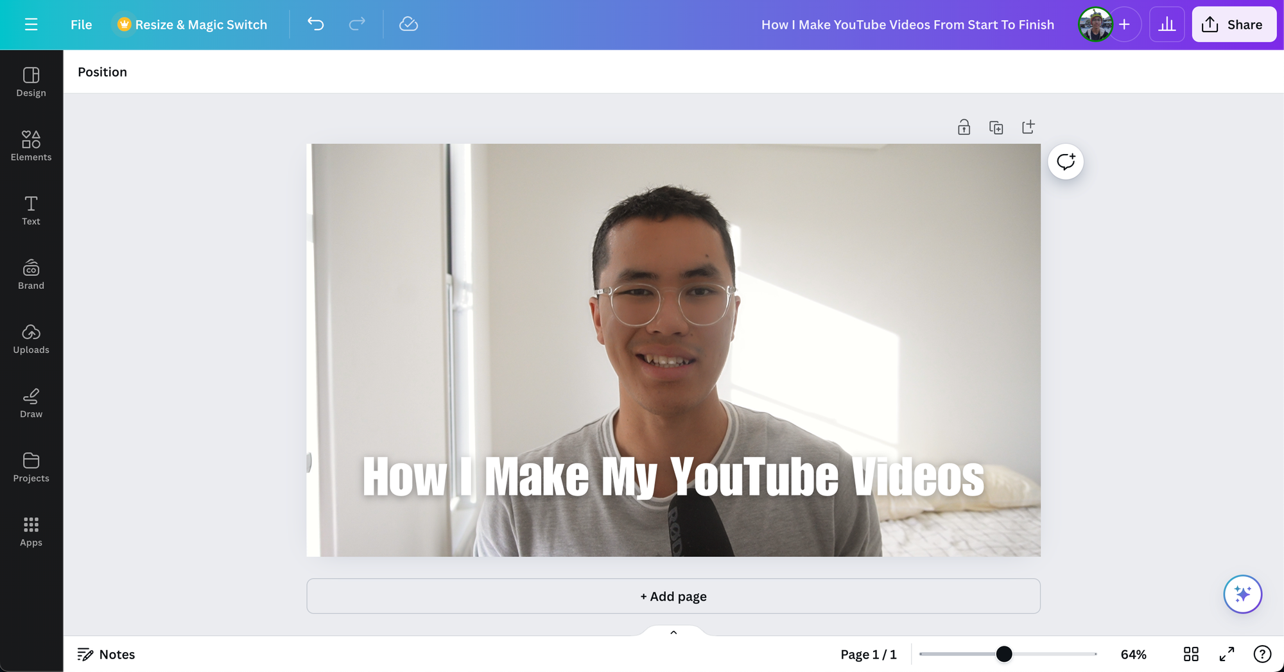Enter fullscreen present mode
The width and height of the screenshot is (1284, 672).
click(x=1227, y=654)
